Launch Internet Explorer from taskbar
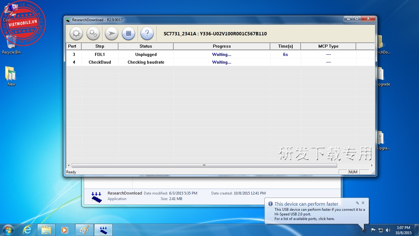 28,230
